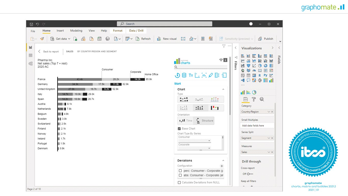Image resolution: width=348 pixels, height=196 pixels.
Task: Click the Save icon in title bar
Action: click(31, 24)
